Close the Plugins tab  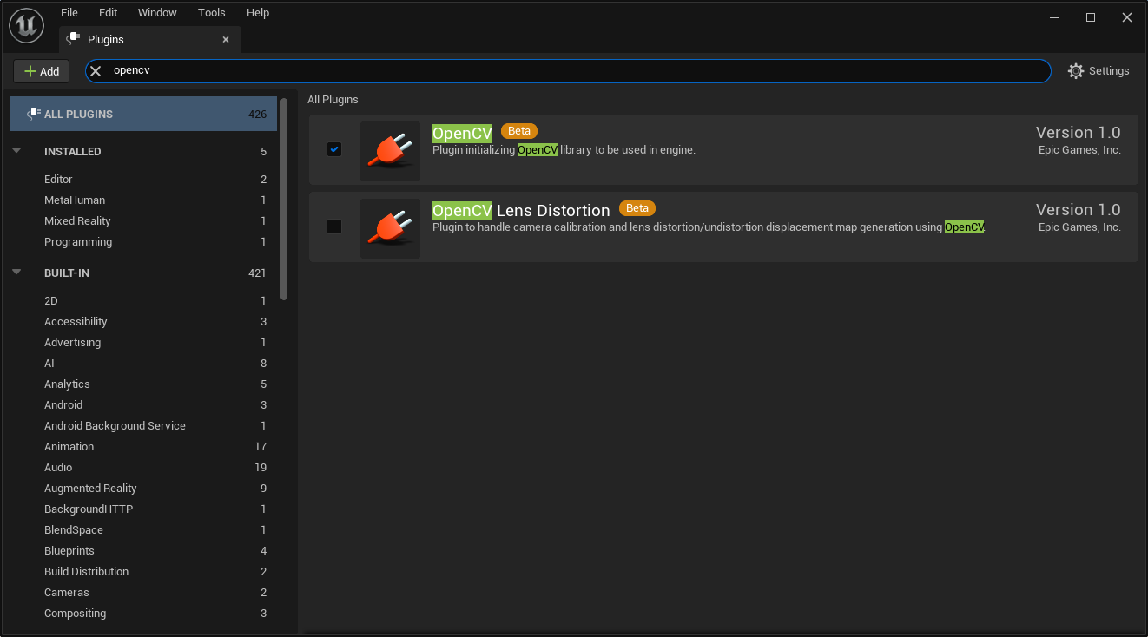pos(226,39)
